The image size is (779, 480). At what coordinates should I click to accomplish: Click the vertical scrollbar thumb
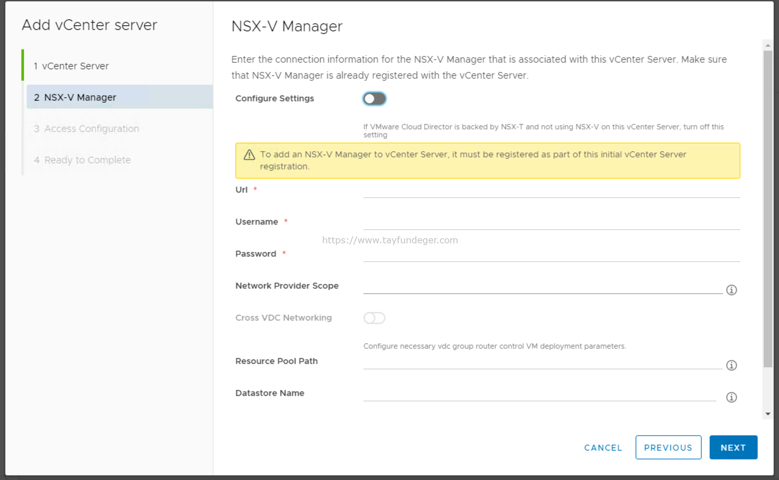pos(768,209)
